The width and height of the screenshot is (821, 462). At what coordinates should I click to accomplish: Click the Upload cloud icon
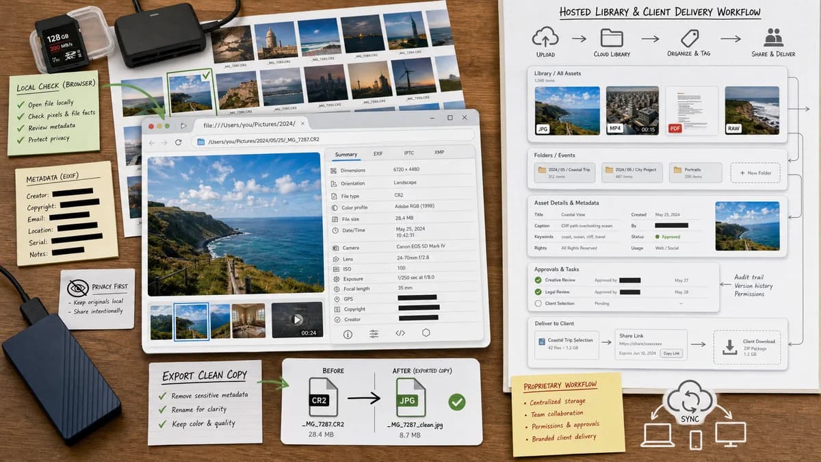[545, 37]
